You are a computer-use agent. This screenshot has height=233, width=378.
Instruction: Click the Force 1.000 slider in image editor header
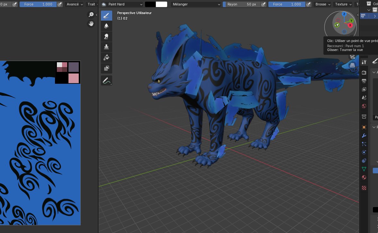coord(38,4)
